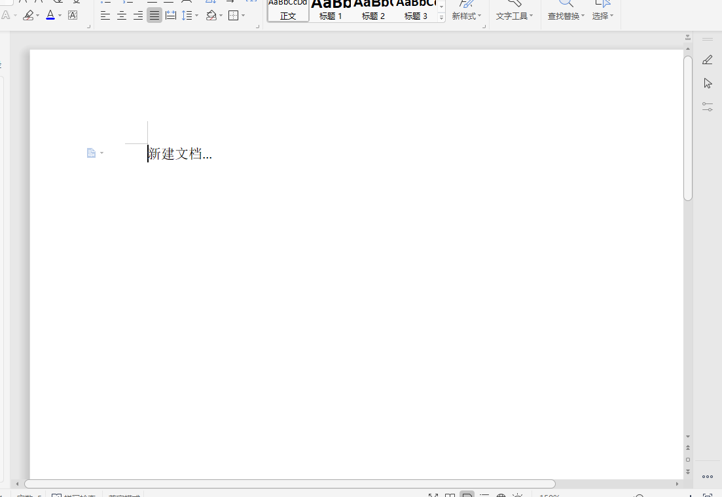
Task: Open the paragraph settings dialog launcher
Action: tap(257, 27)
